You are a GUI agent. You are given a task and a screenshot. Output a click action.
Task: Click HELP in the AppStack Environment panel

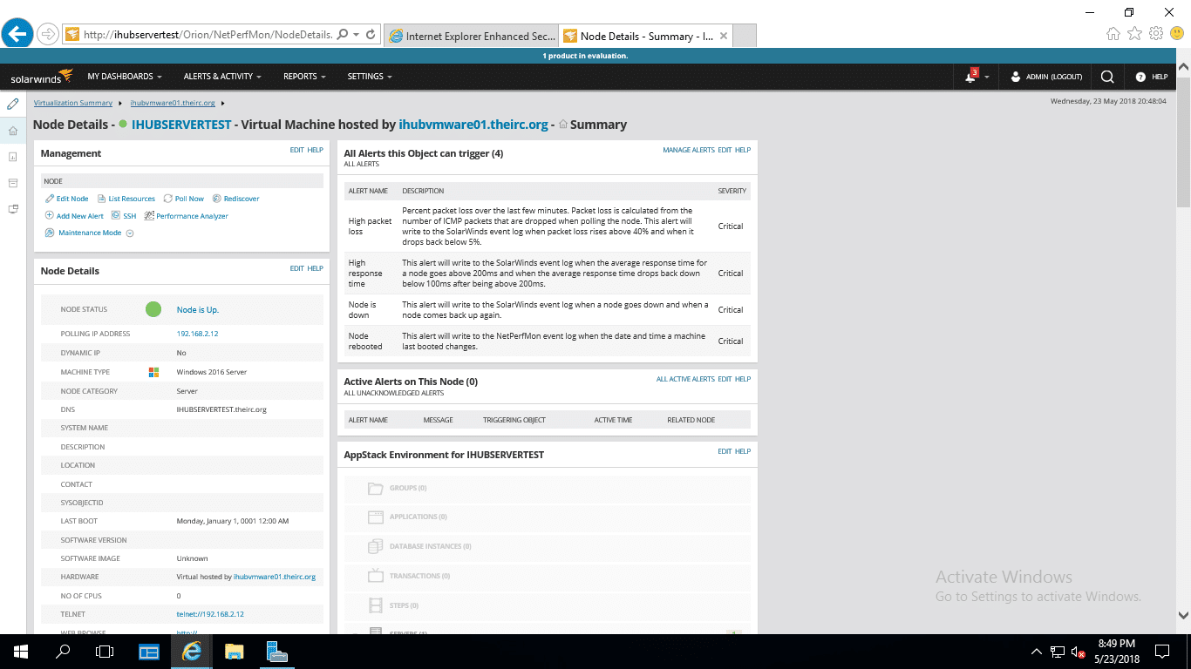click(x=743, y=451)
